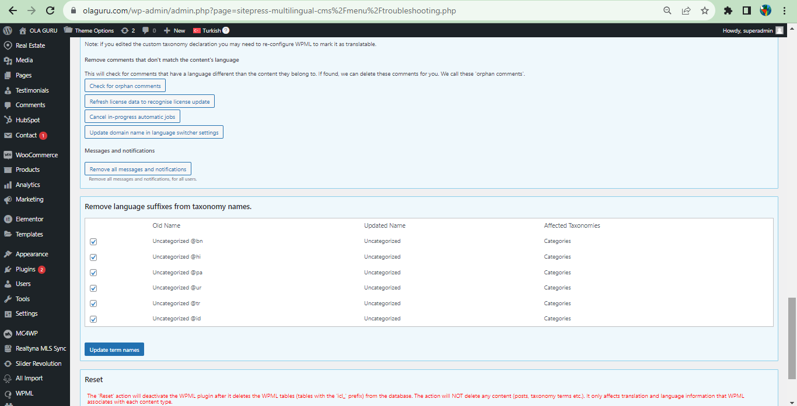Go to Plugins in the sidebar menu

25,269
